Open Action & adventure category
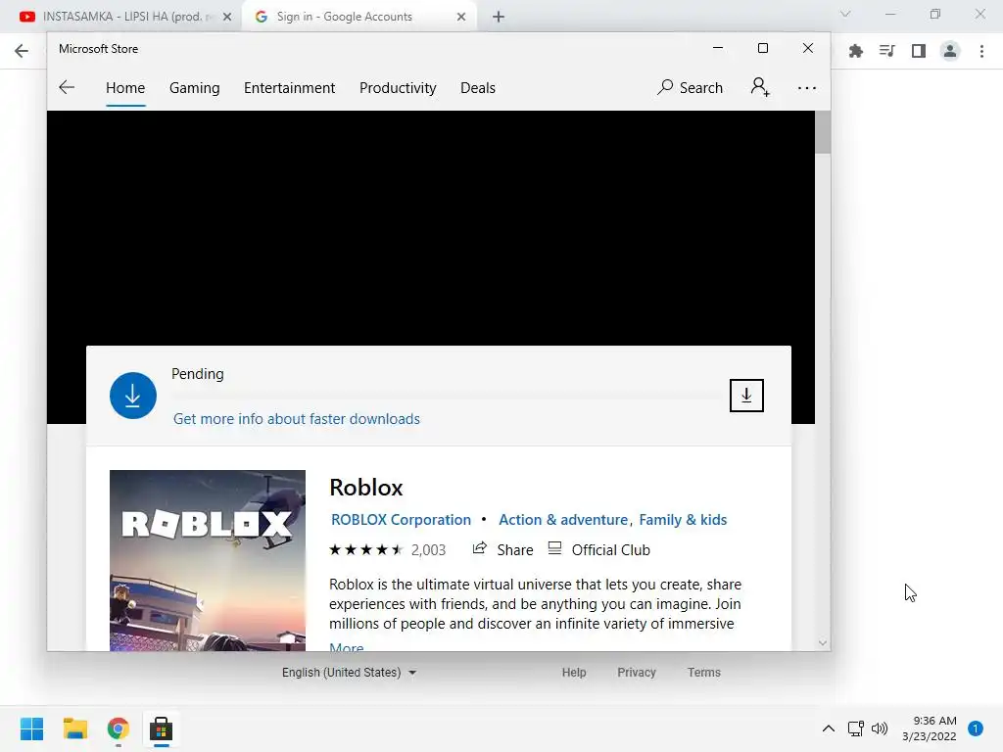 [563, 520]
